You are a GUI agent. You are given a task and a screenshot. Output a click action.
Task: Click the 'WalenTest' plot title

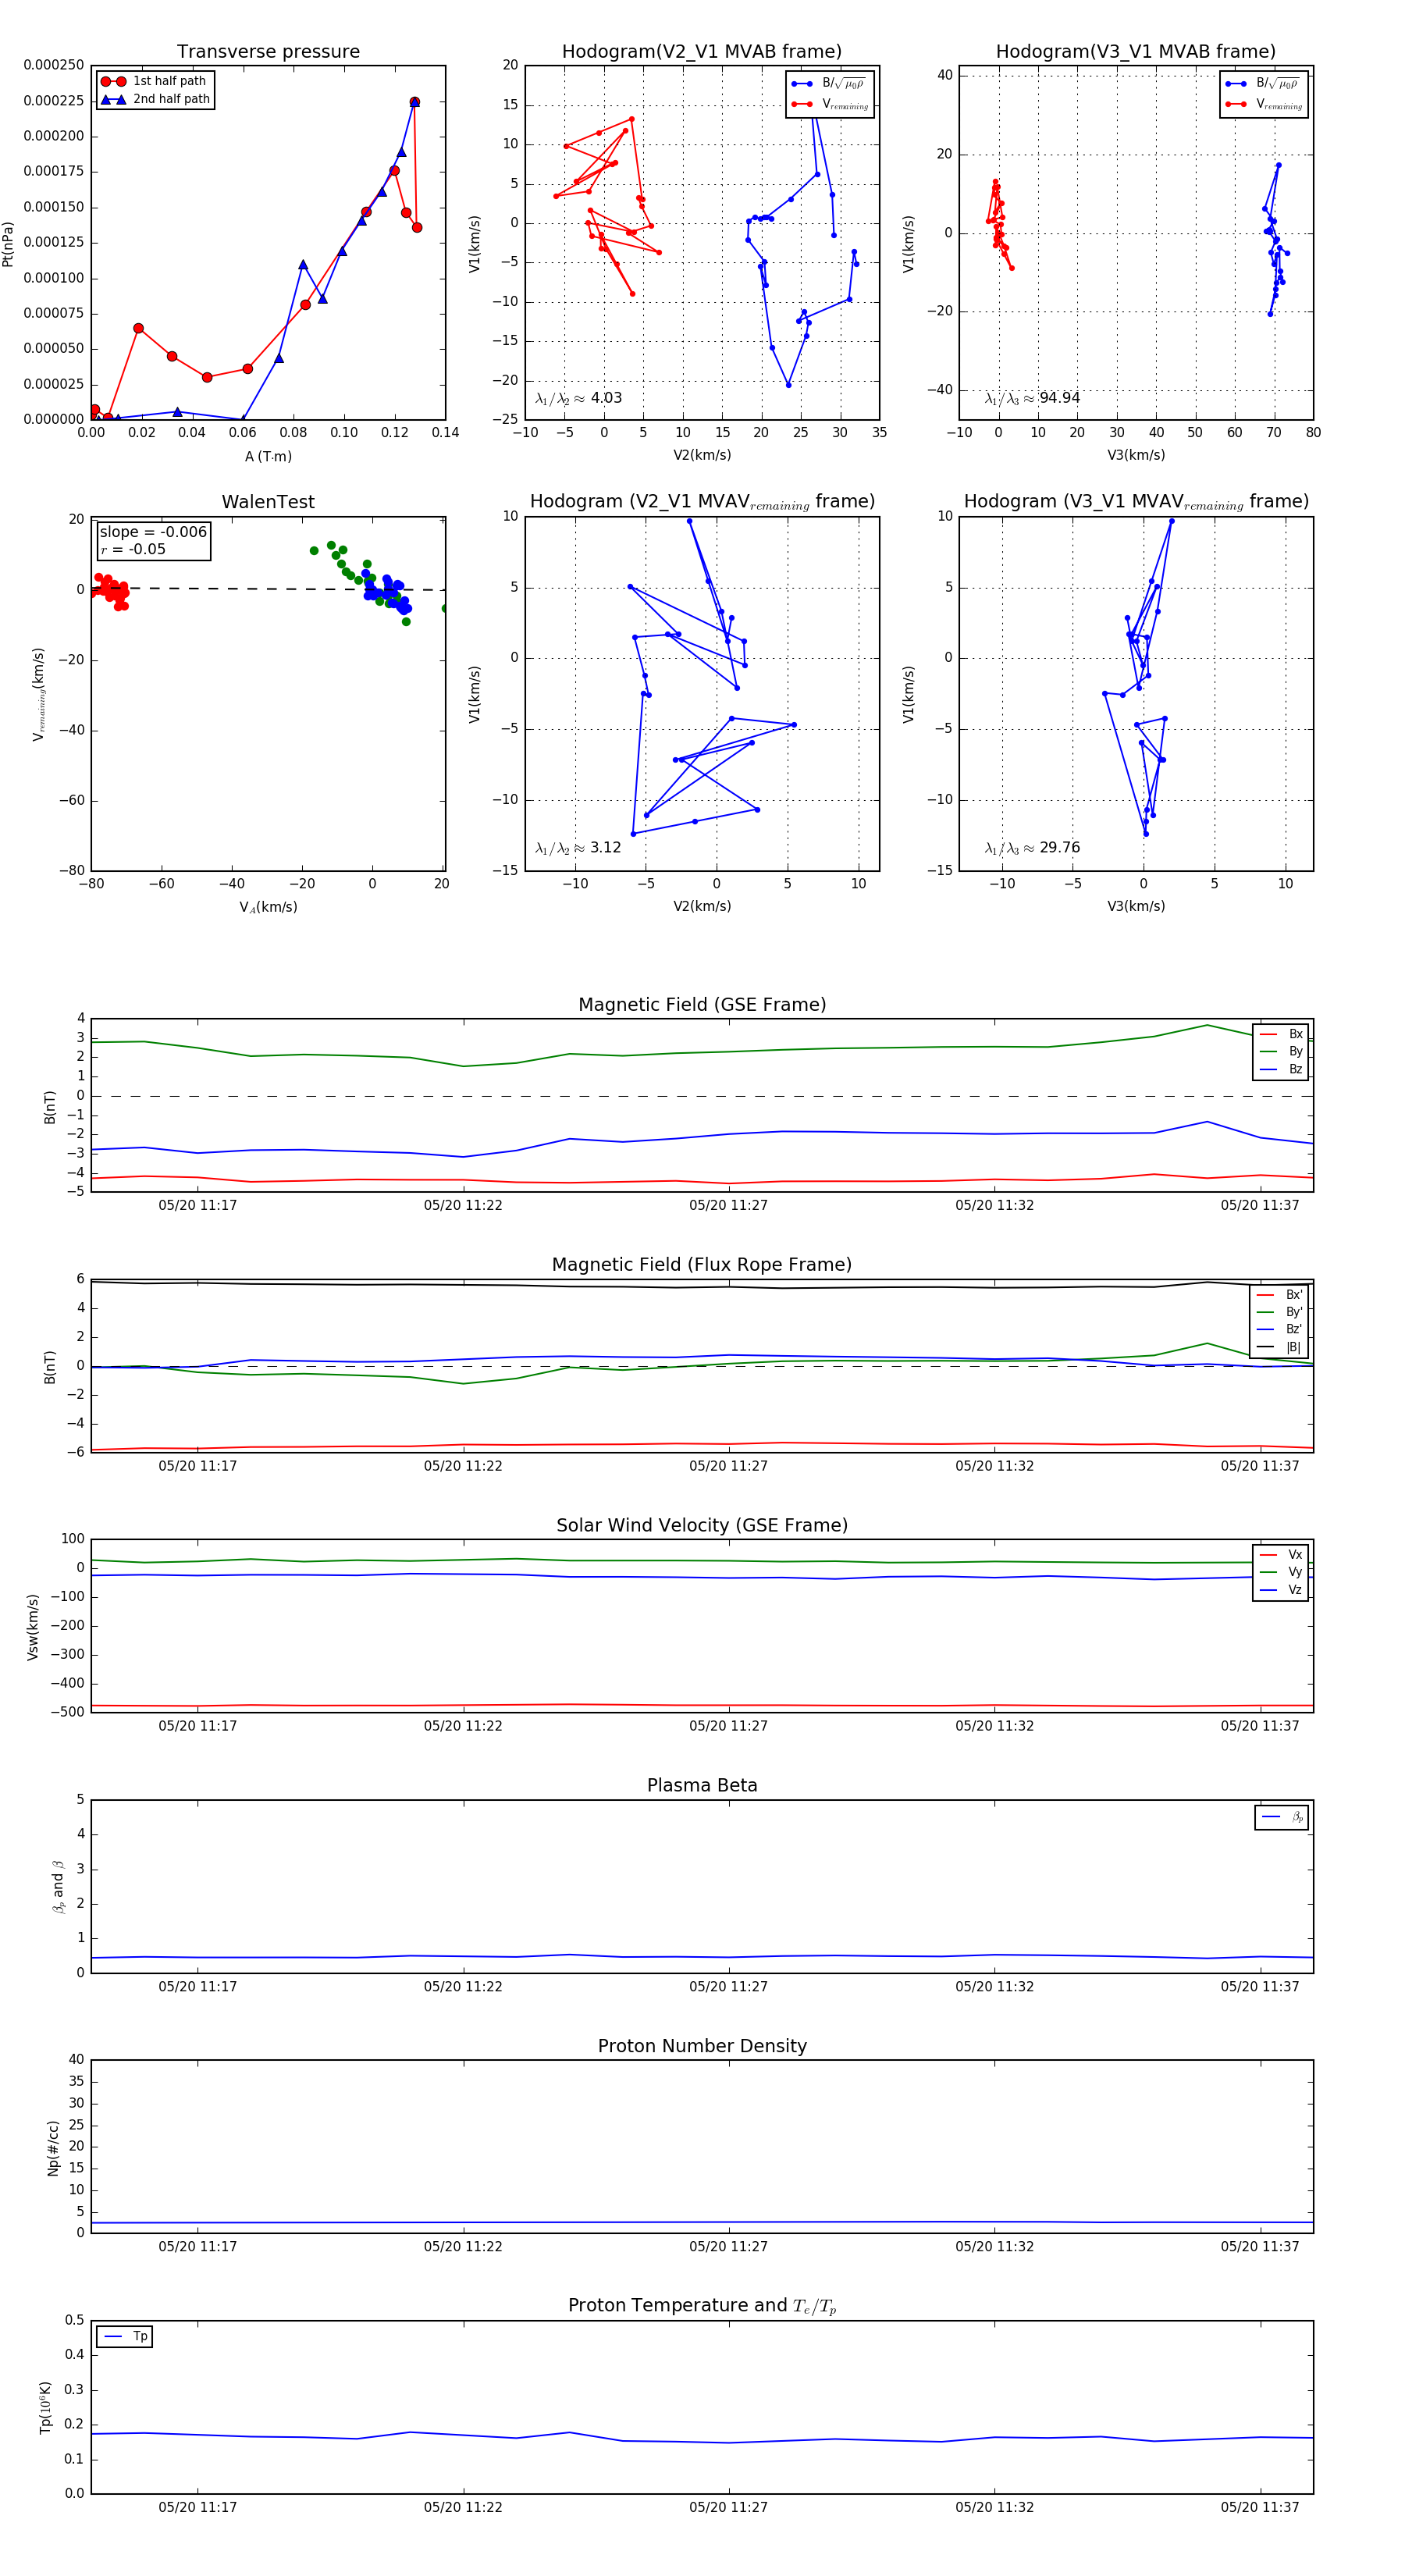tap(268, 502)
